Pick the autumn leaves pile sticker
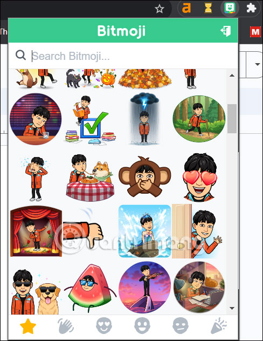This screenshot has width=263, height=341. [144, 79]
